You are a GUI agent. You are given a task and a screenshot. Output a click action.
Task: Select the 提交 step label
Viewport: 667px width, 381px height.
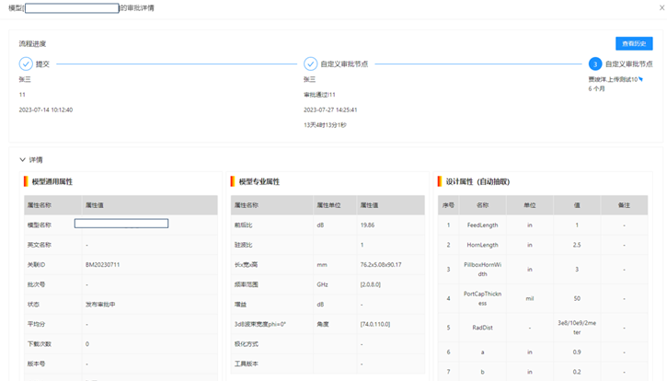point(42,64)
